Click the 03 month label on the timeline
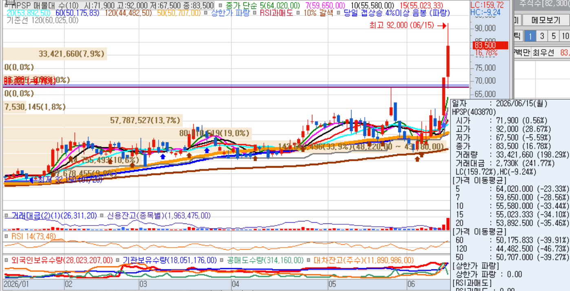570x291 pixels. click(143, 284)
